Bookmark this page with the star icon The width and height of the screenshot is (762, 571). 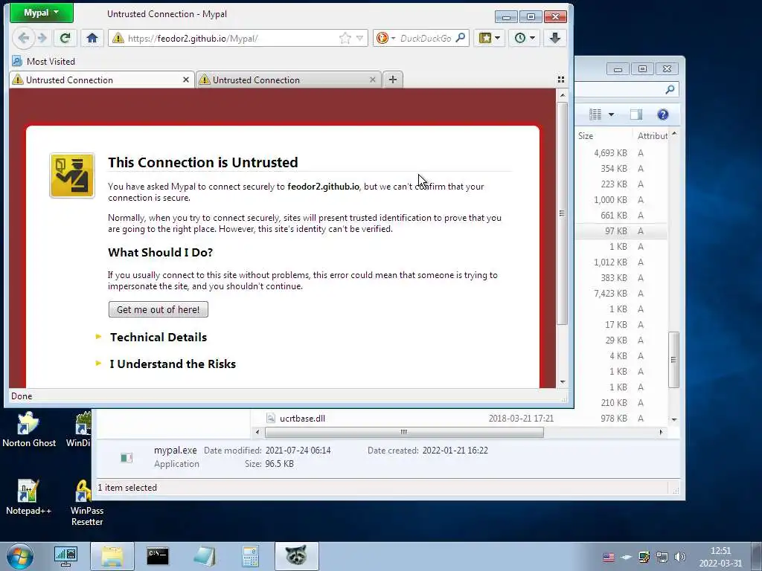tap(345, 38)
